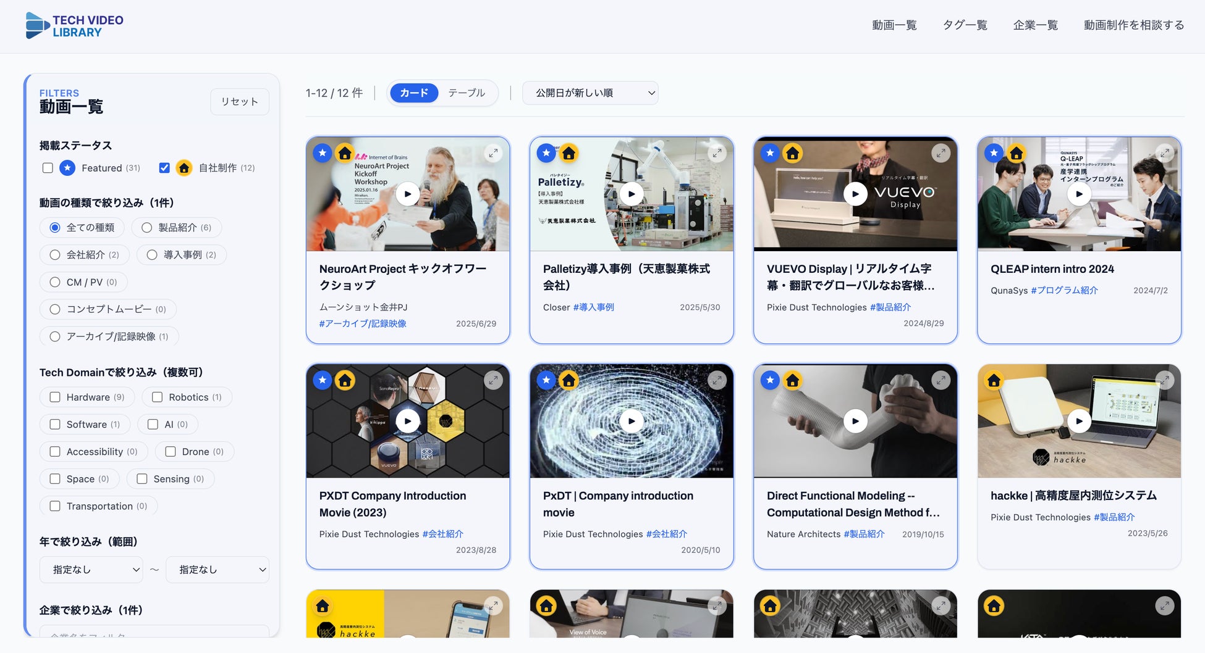1205x653 pixels.
Task: Expand the hackke 高精度屋内測位システム card
Action: click(x=1164, y=380)
